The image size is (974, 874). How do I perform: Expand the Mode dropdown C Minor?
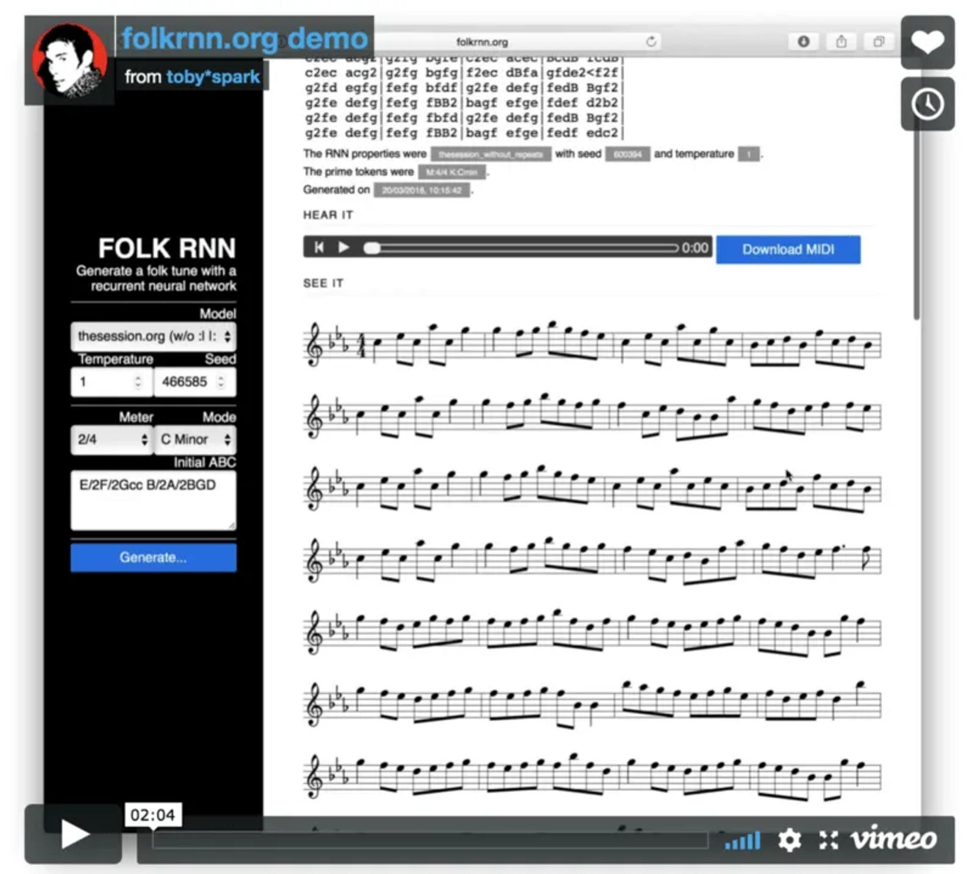point(195,439)
